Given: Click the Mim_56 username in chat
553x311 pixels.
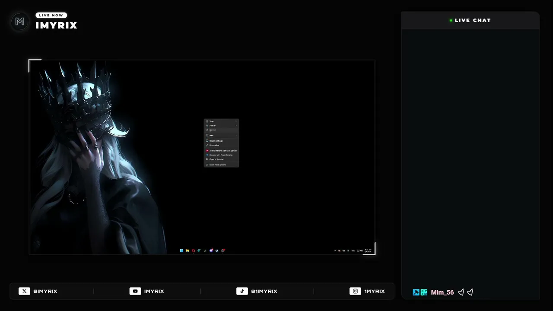Looking at the screenshot, I should tap(442, 292).
